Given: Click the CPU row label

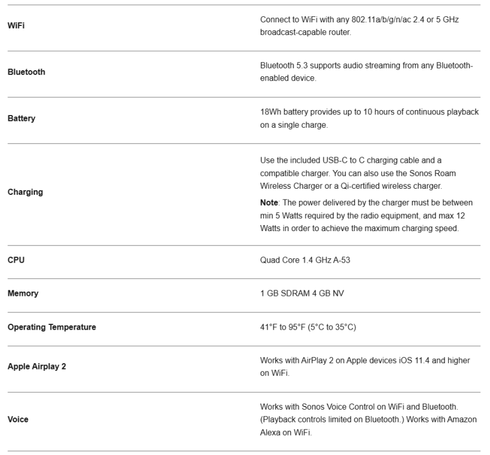Looking at the screenshot, I should point(16,260).
